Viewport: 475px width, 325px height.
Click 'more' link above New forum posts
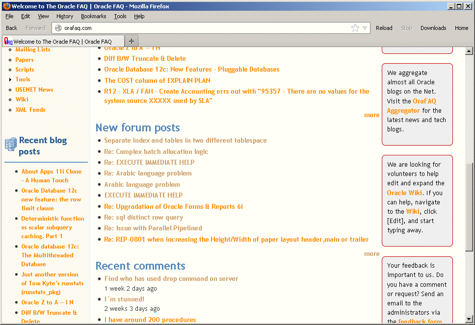[371, 115]
